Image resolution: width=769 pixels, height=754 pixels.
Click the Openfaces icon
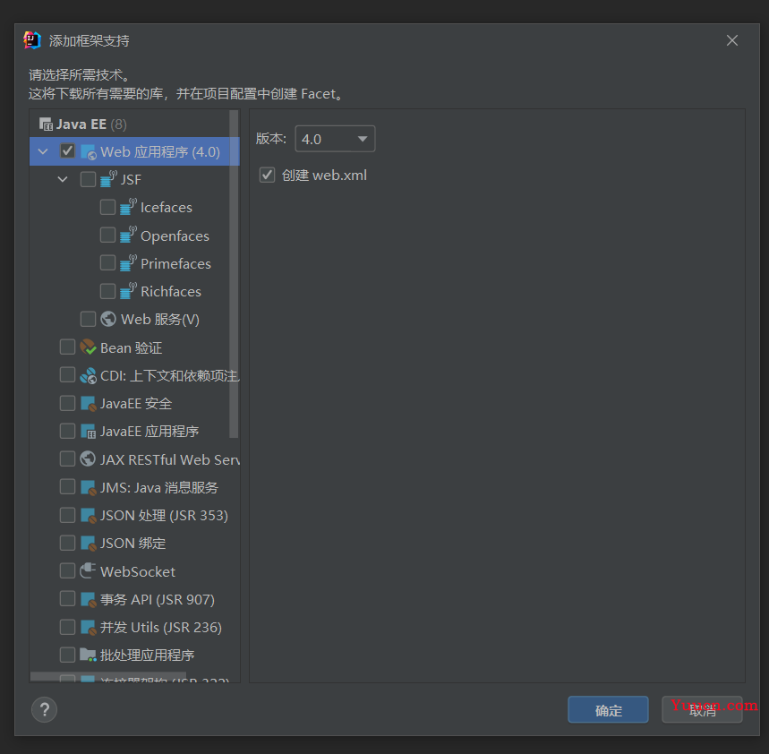pyautogui.click(x=128, y=236)
